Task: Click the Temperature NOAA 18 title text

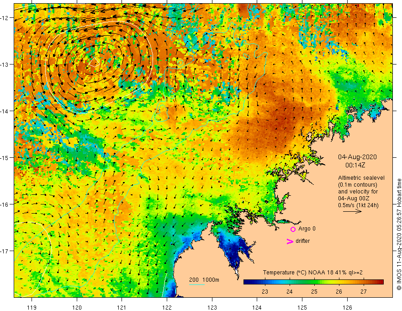Action: [x=313, y=273]
